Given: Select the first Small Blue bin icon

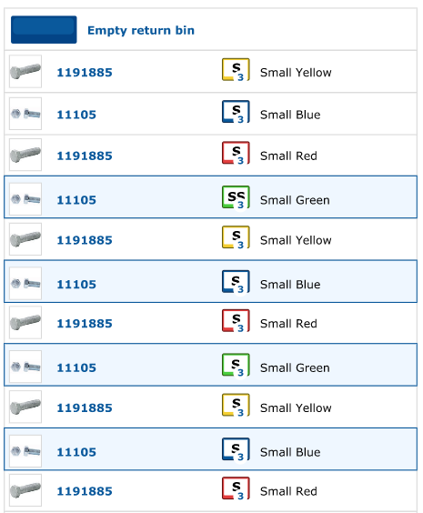Looking at the screenshot, I should (x=236, y=112).
